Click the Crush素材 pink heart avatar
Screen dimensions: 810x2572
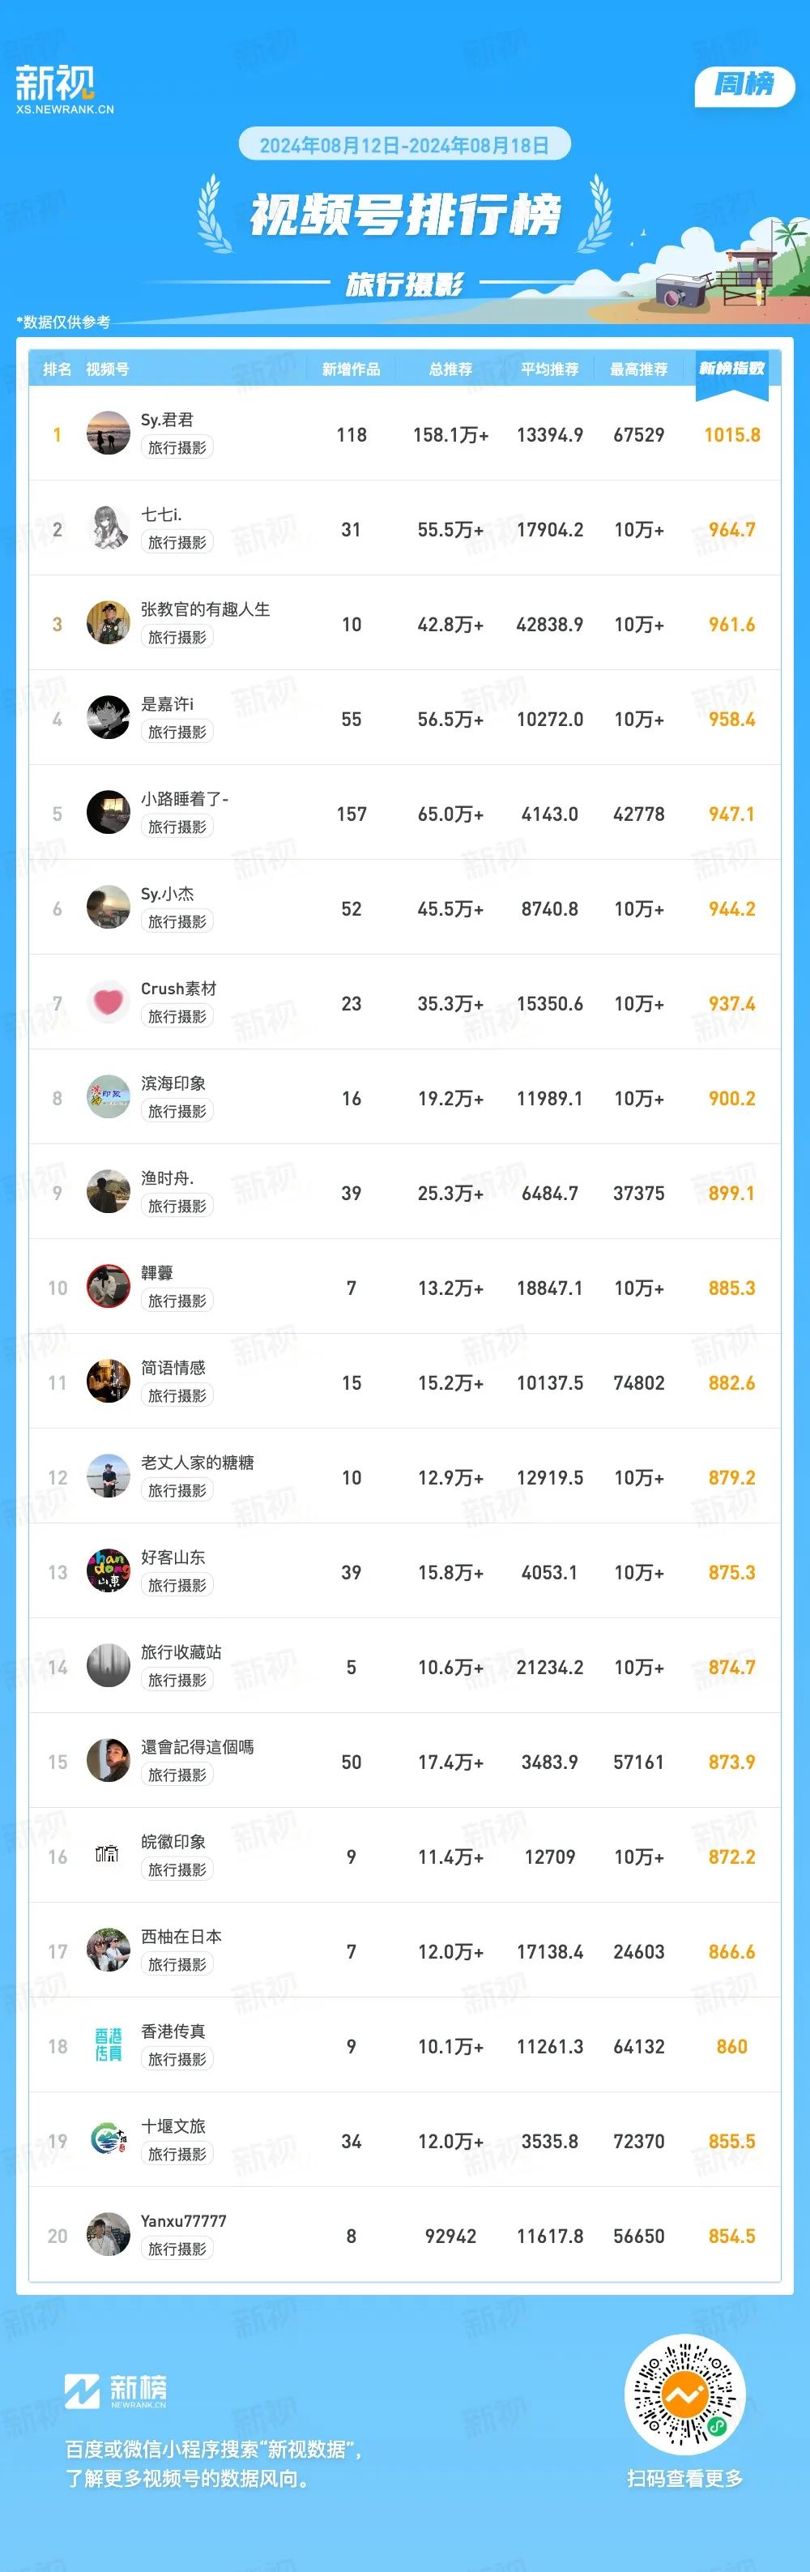pos(108,1002)
